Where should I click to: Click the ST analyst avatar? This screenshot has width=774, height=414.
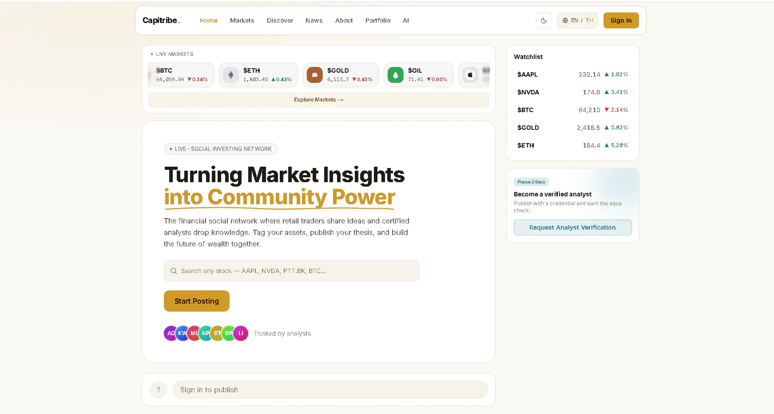click(217, 333)
